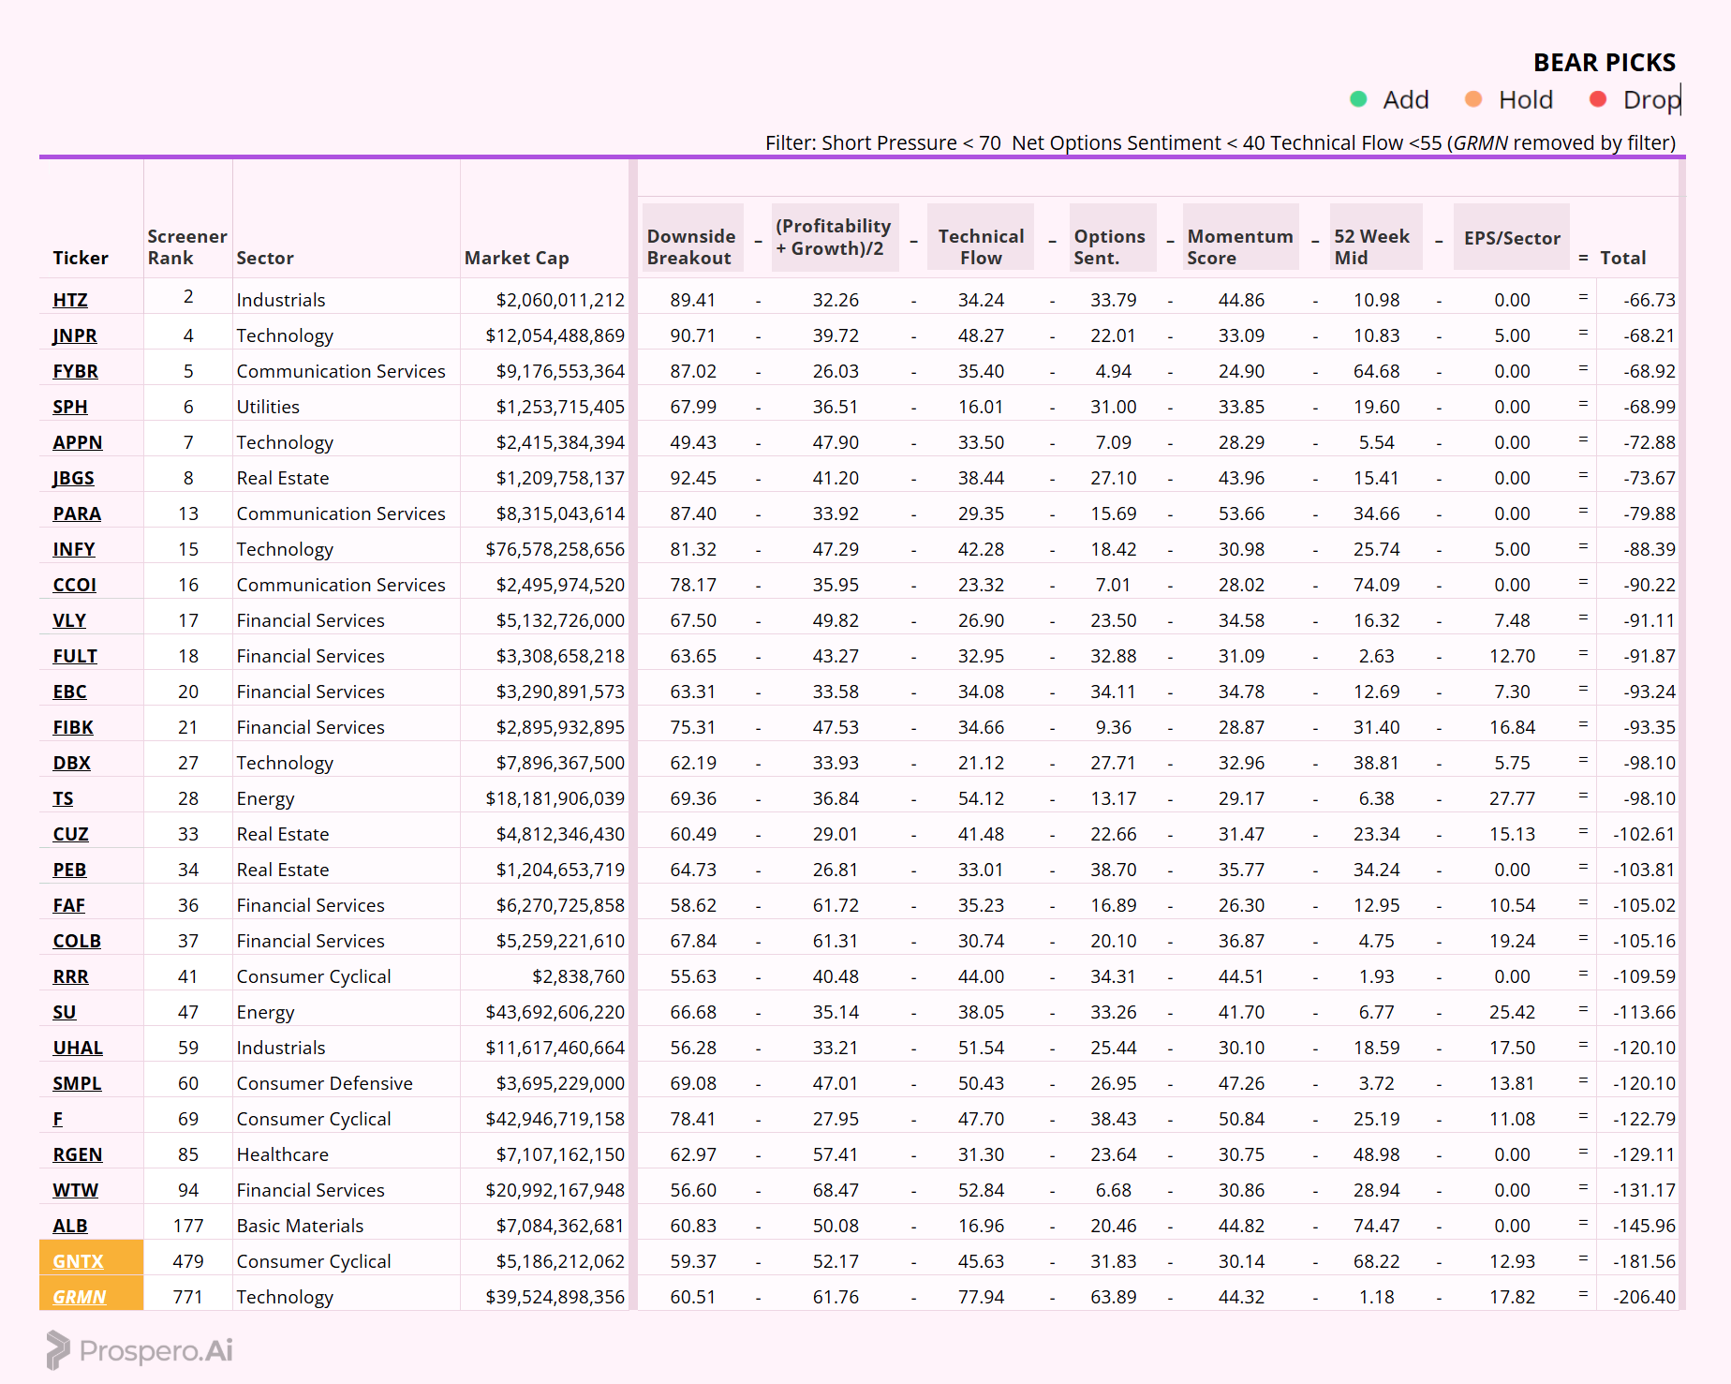Screen dimensions: 1731x1384
Task: Select the Basic Materials sector cell
Action: pos(300,1226)
